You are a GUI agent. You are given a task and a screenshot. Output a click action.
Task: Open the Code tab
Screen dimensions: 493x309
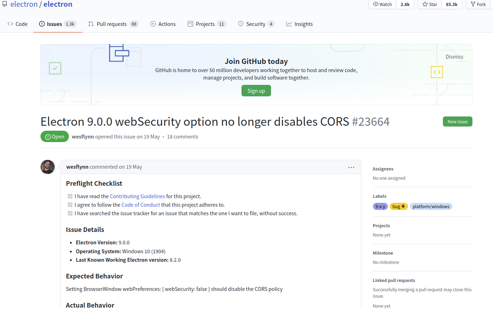(x=17, y=24)
